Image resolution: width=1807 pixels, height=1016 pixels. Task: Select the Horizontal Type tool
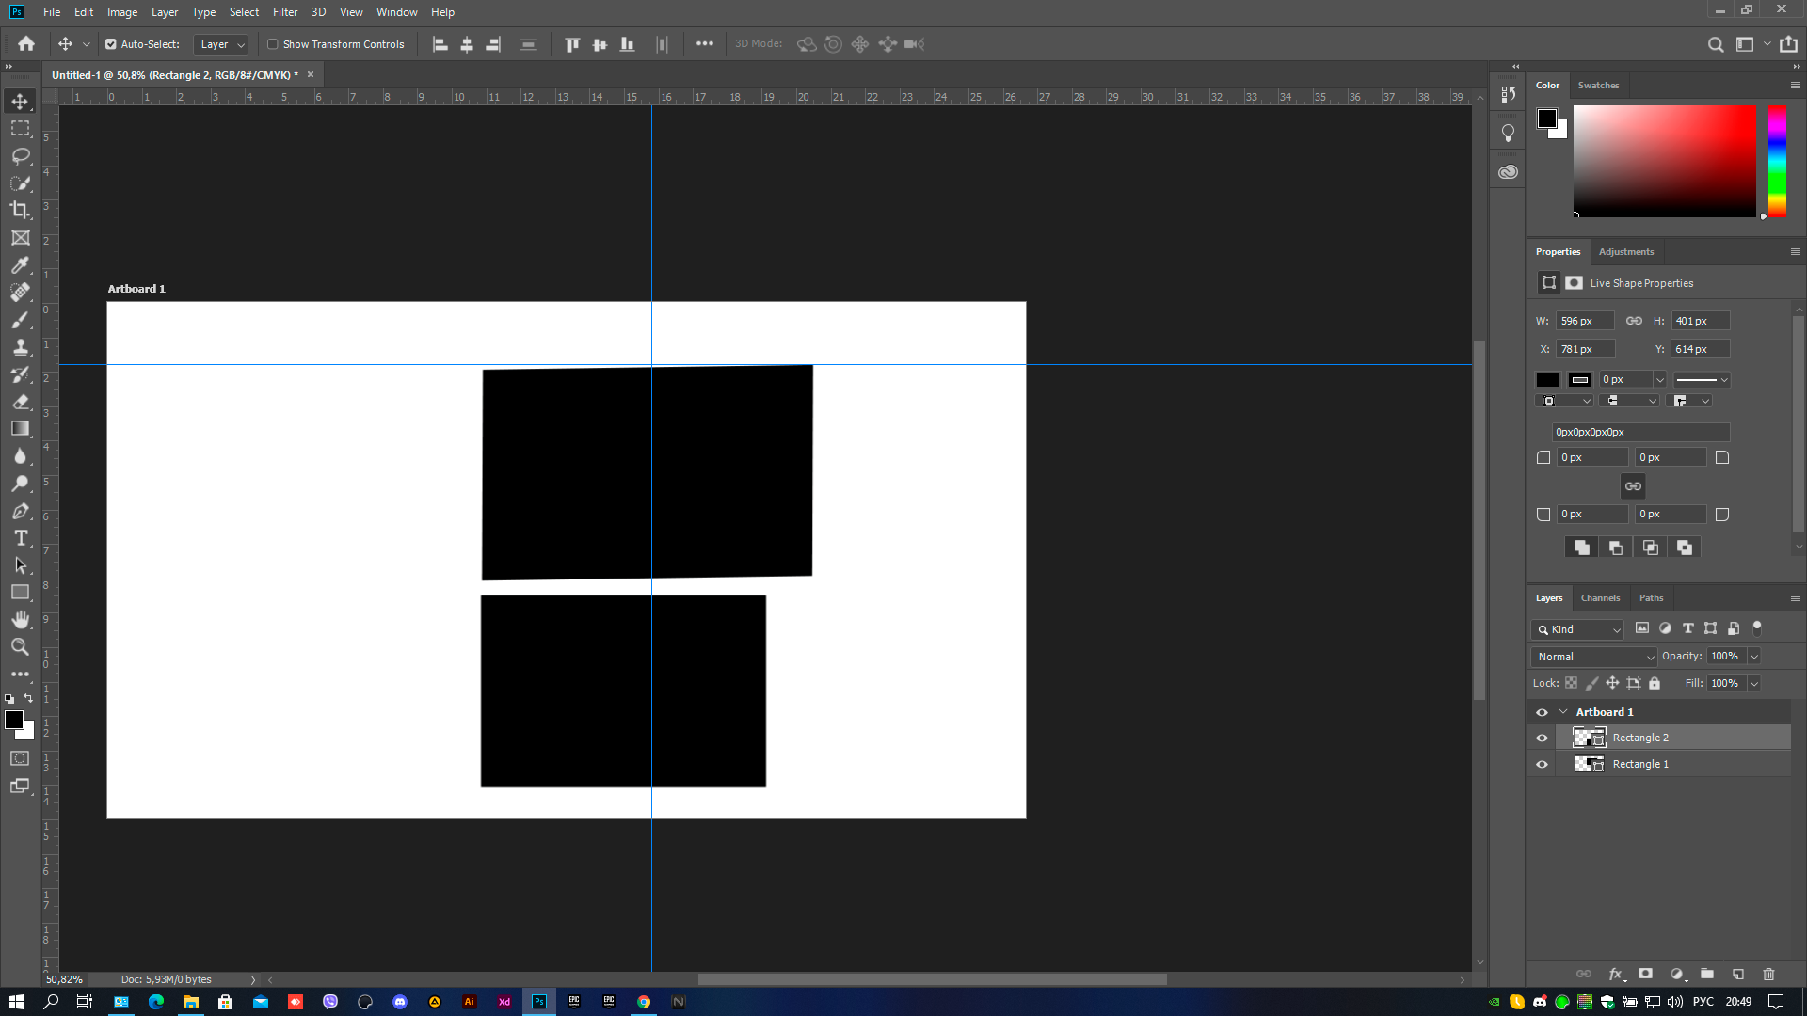click(x=20, y=538)
